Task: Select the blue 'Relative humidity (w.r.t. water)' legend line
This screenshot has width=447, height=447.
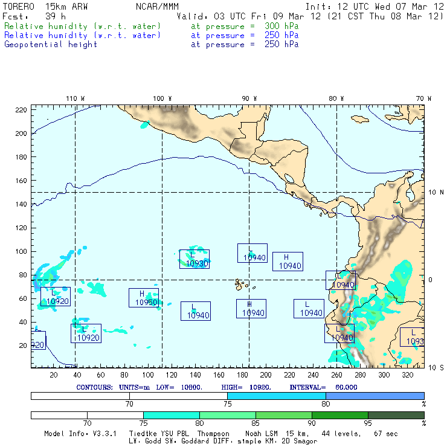Action: (x=82, y=36)
